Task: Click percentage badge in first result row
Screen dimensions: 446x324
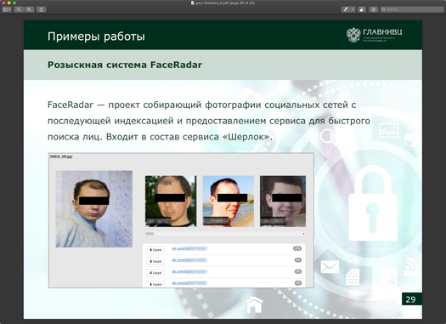Action: pos(297,248)
